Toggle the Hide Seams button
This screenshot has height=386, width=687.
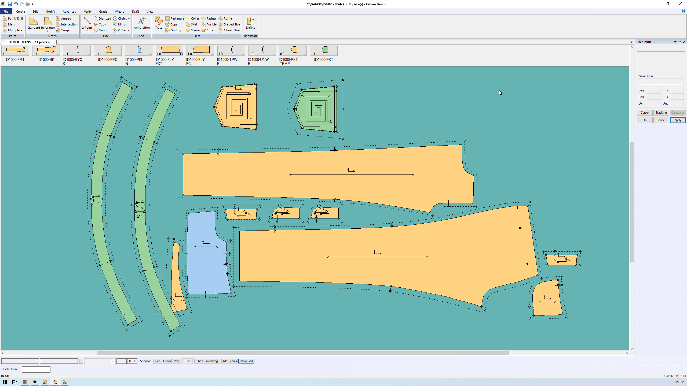click(x=229, y=361)
